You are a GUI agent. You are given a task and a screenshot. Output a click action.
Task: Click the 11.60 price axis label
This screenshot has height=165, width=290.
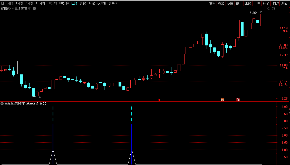tap(284, 65)
